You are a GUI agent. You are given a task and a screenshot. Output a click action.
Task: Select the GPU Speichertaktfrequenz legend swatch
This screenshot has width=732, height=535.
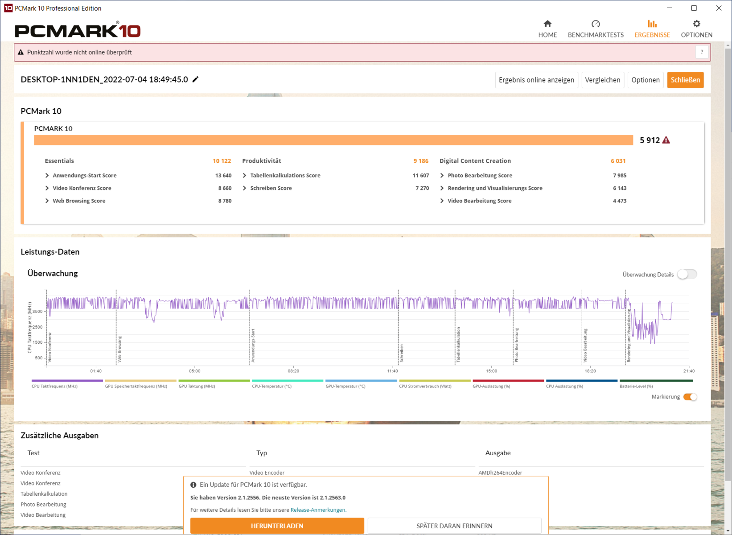pos(140,381)
